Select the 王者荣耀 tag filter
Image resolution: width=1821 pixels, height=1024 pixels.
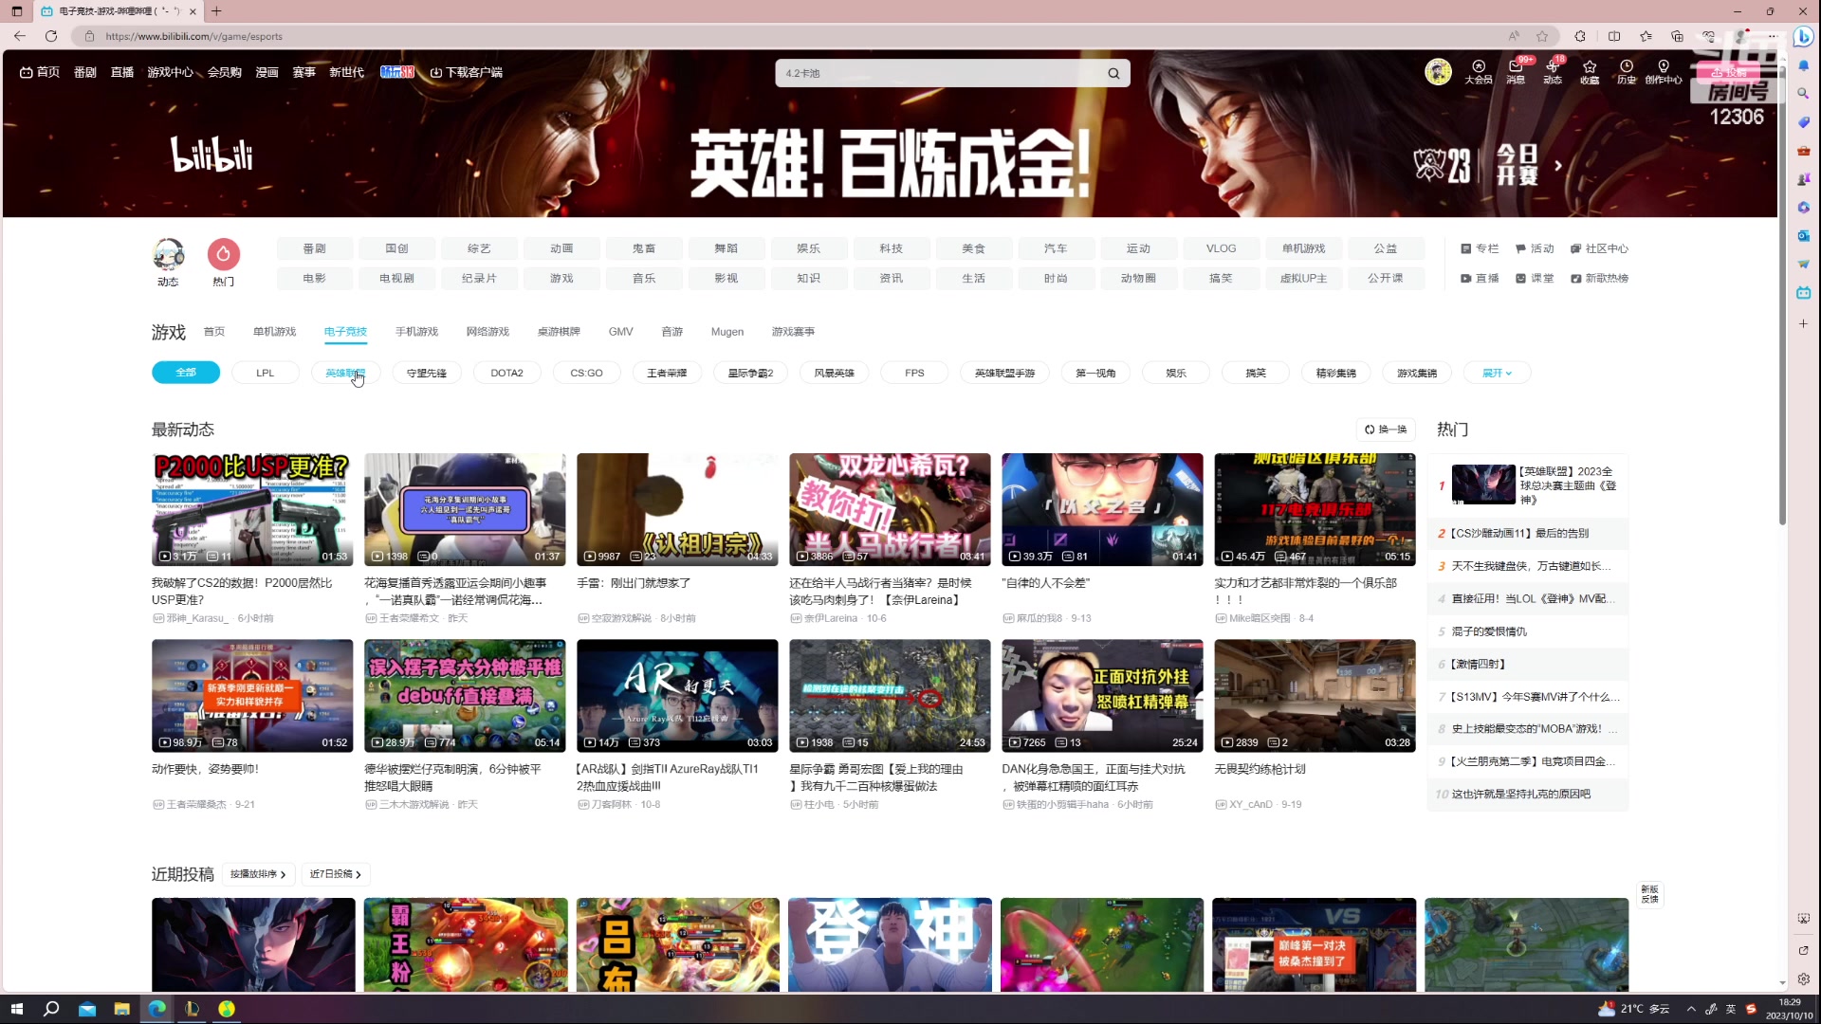click(667, 373)
